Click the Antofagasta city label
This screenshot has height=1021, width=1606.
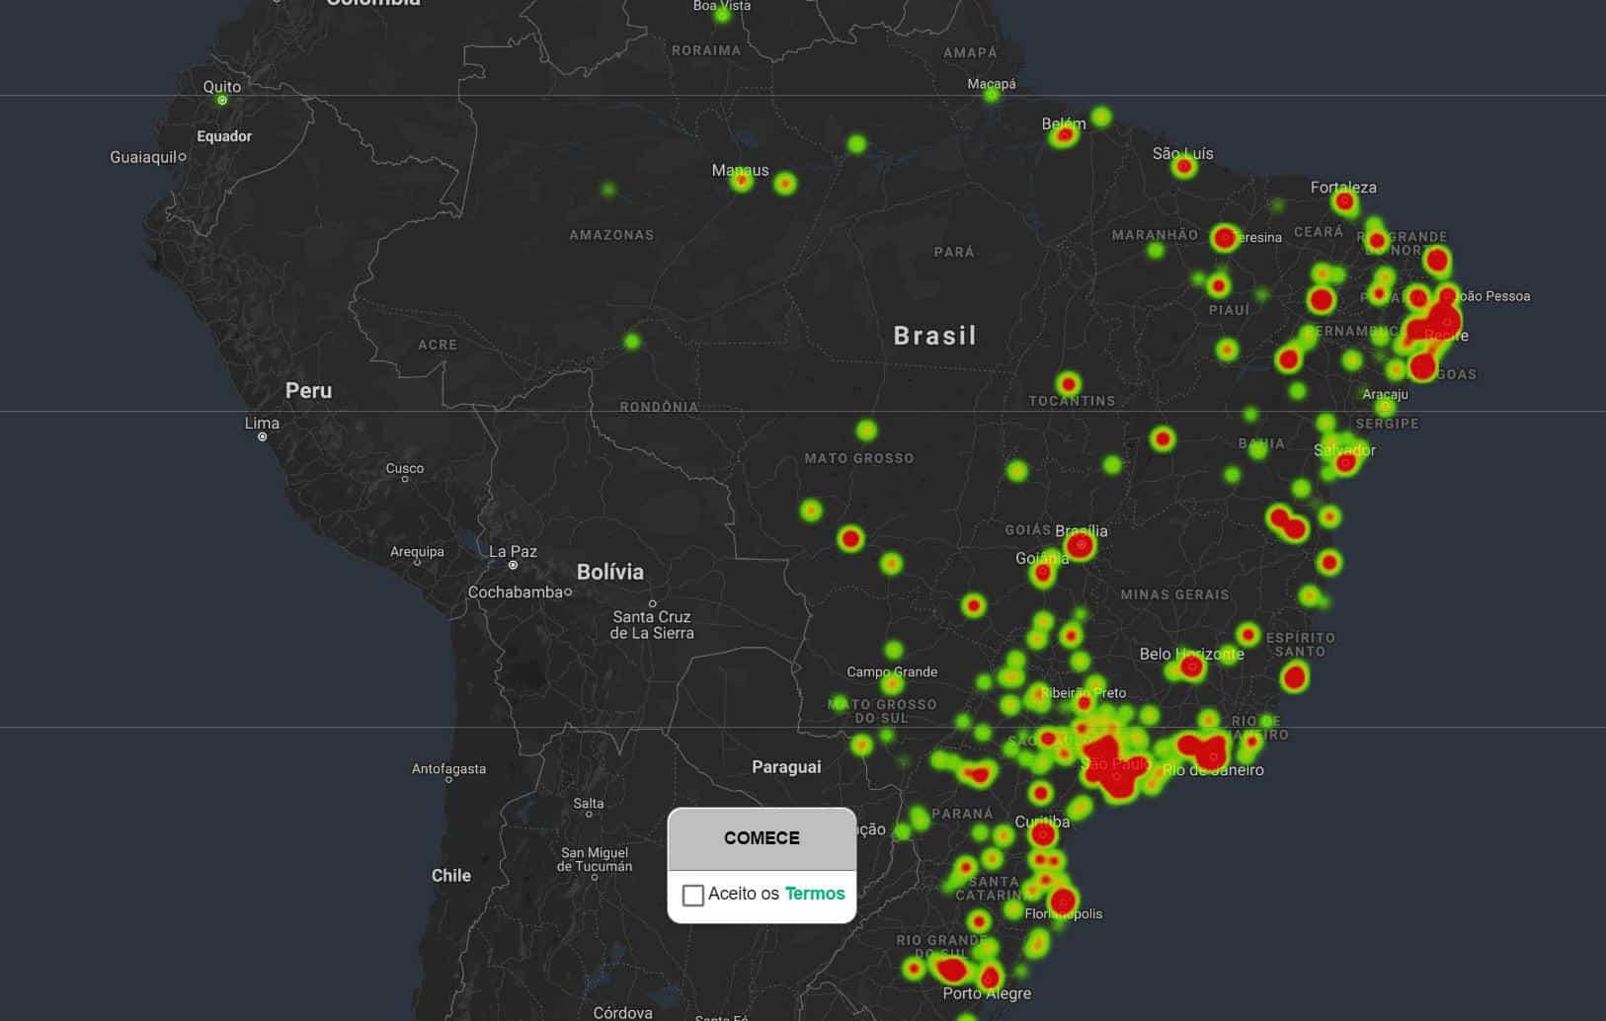[448, 768]
